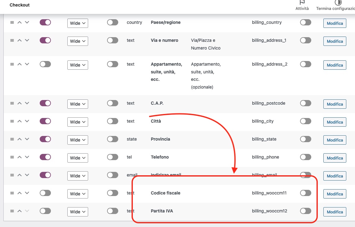
Task: Open Wide dropdown in Paese/regione row
Action: pos(78,23)
